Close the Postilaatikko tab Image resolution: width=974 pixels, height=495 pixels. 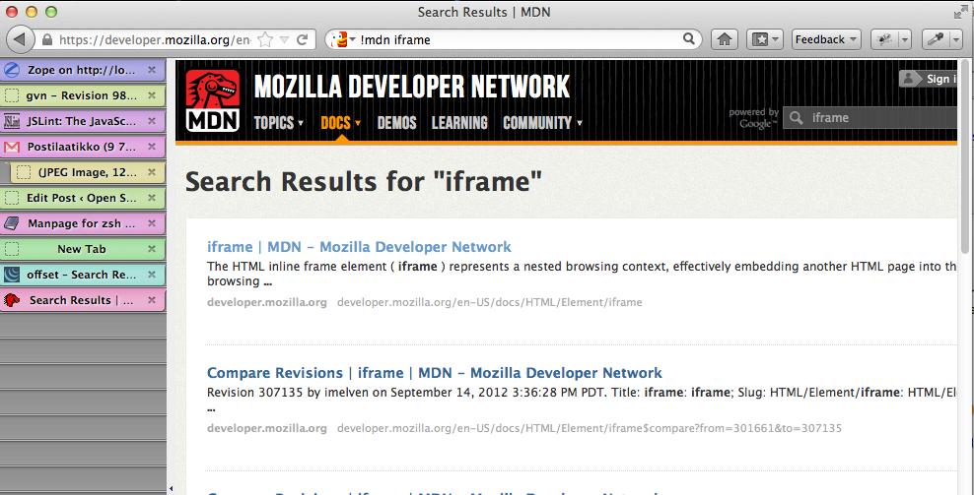pyautogui.click(x=152, y=147)
